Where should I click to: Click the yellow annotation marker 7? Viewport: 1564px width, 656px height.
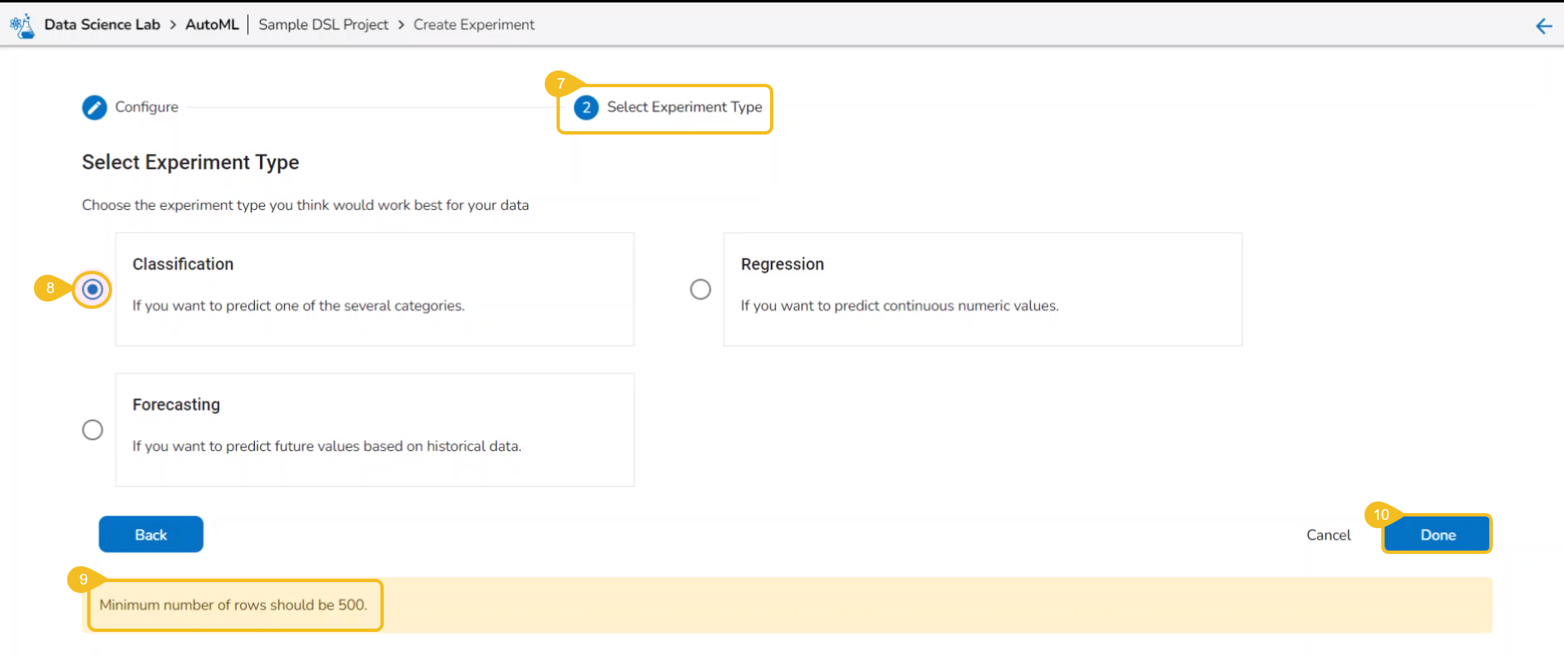(x=561, y=83)
